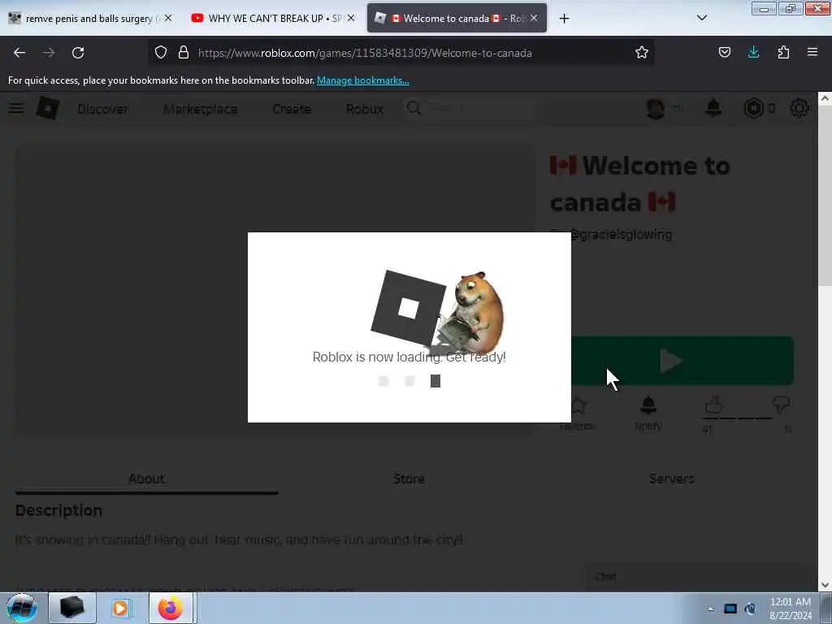Open the Firefox application menu
The height and width of the screenshot is (624, 832).
(812, 52)
